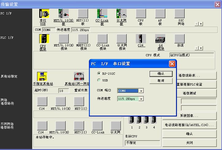Open the 传送速度 dropdown in dialog
Screen dimensions: 222x150
pos(141,99)
